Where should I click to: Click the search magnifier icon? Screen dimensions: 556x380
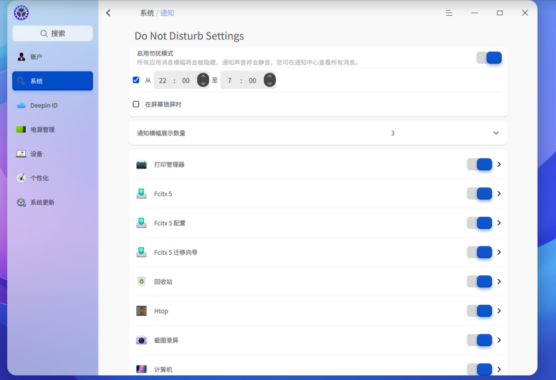44,33
